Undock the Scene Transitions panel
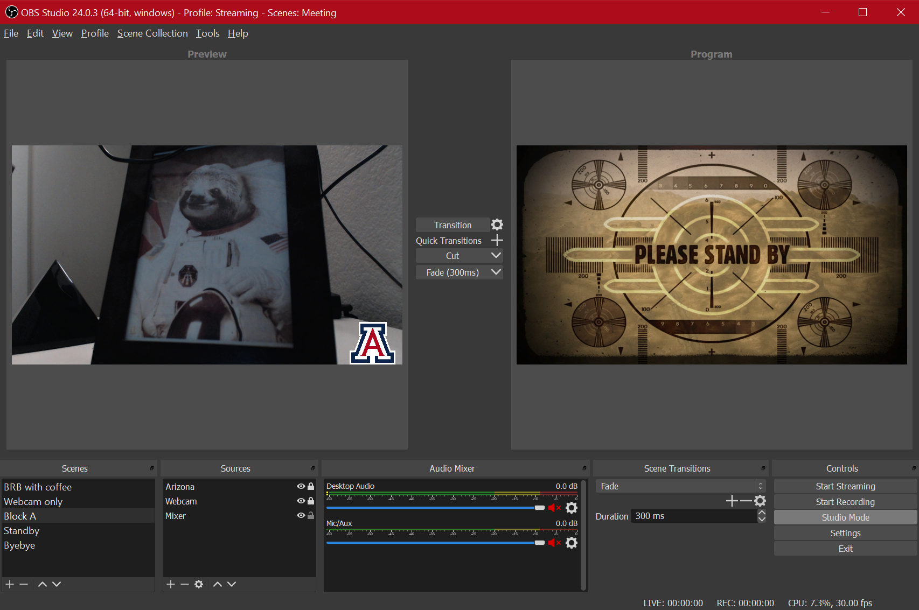This screenshot has width=919, height=610. tap(763, 468)
